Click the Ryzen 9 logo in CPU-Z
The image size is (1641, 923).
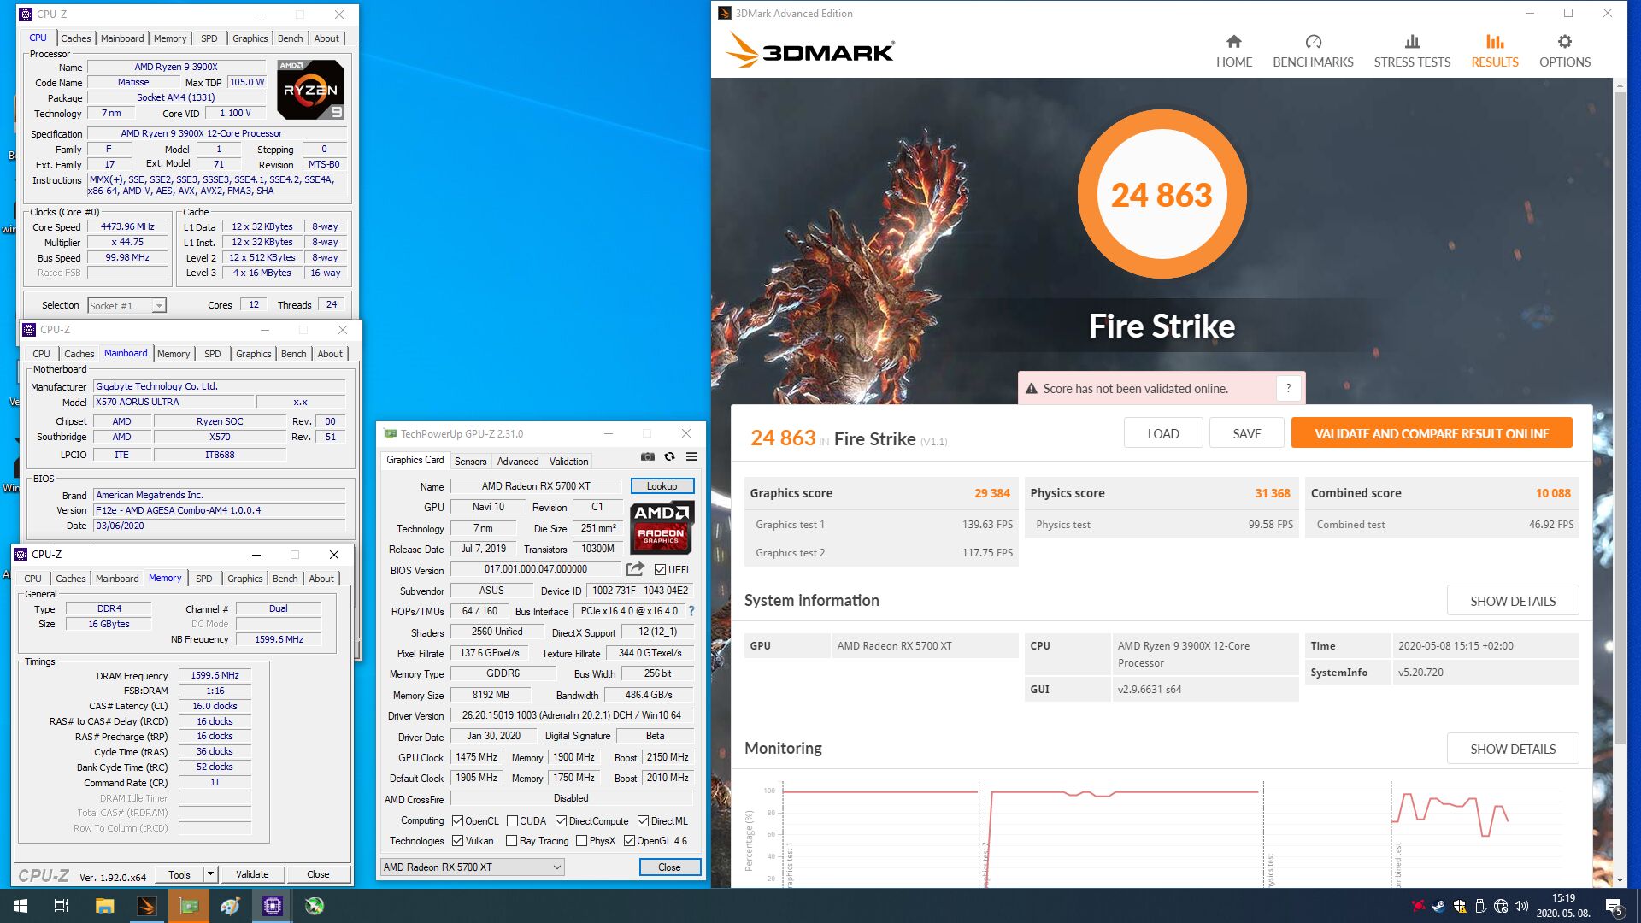coord(311,89)
